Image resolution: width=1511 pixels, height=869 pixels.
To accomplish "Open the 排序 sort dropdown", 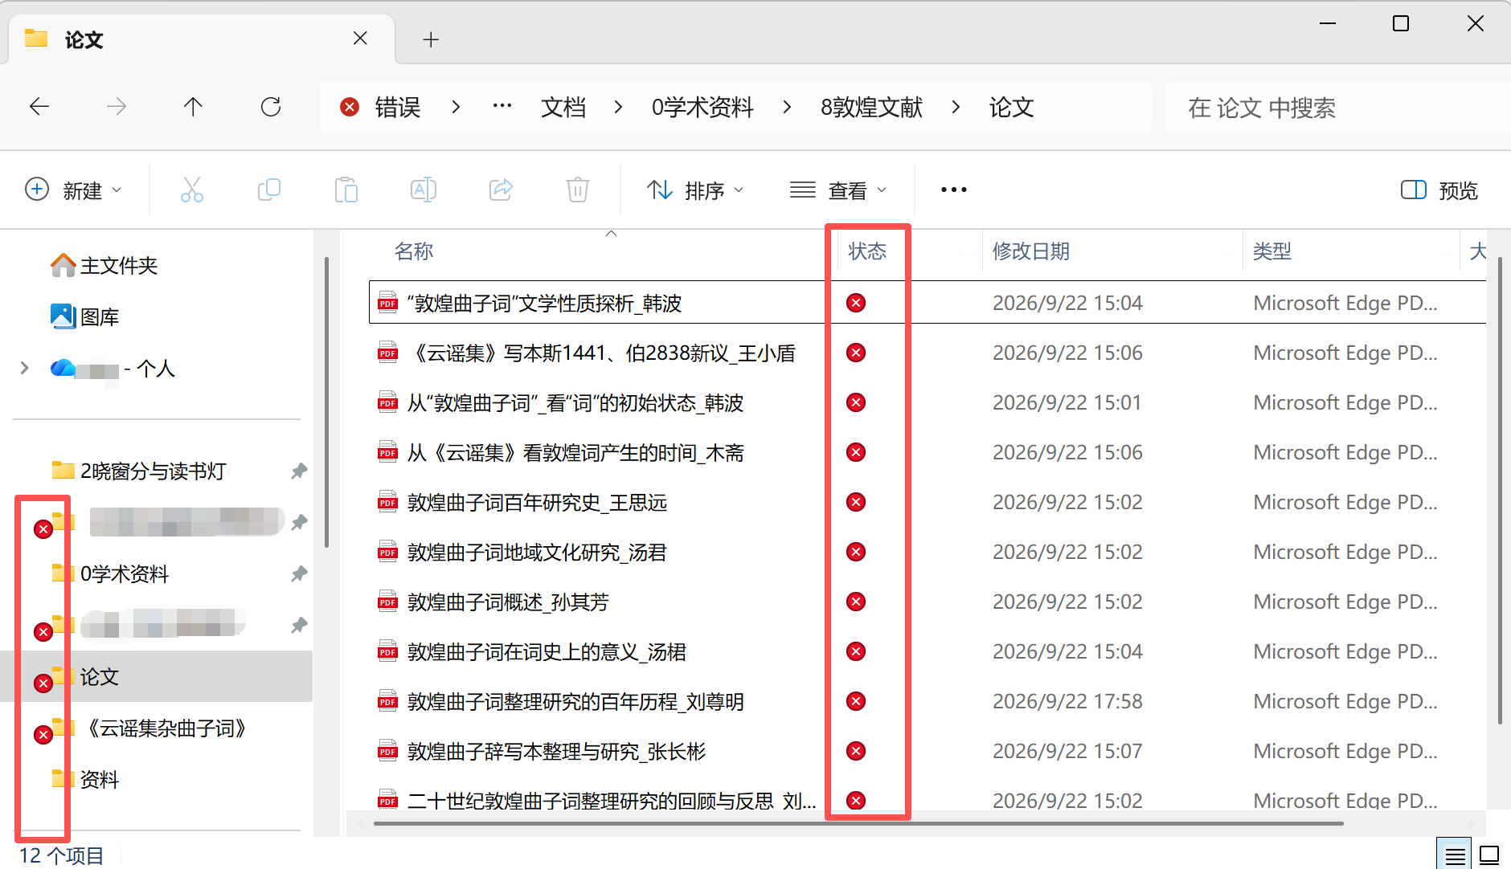I will [x=696, y=190].
